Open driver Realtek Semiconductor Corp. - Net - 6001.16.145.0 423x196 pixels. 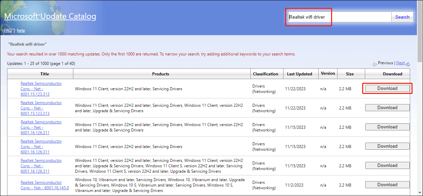tap(45, 185)
